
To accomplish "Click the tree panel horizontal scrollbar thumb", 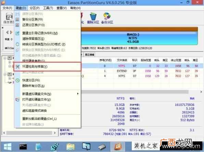I will [29, 133].
